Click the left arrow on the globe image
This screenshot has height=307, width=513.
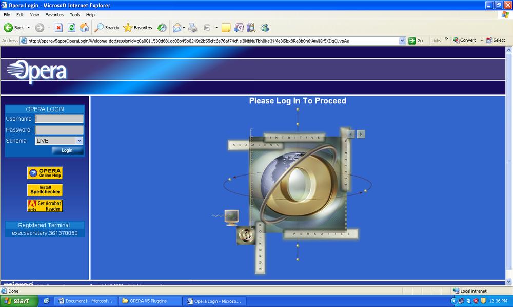351,134
